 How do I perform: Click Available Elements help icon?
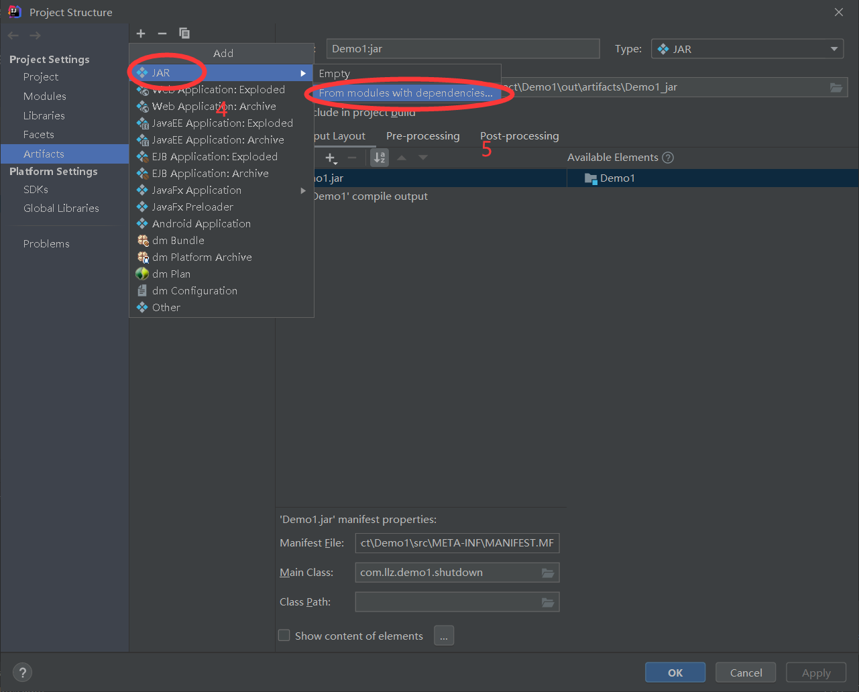pyautogui.click(x=667, y=158)
